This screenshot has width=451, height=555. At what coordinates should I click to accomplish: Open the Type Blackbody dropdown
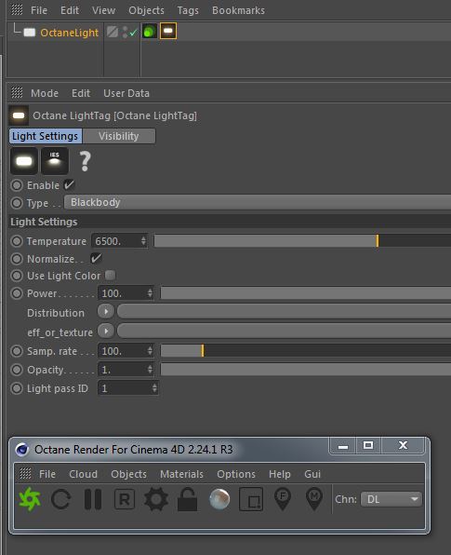(258, 202)
